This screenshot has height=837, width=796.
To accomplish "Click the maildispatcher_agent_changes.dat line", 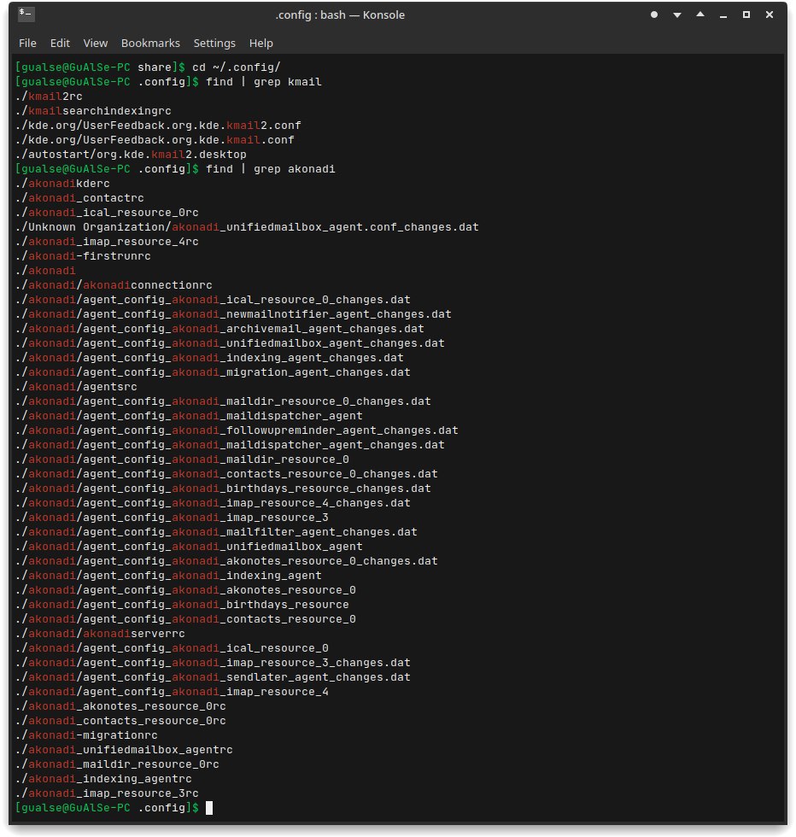I will pos(230,445).
